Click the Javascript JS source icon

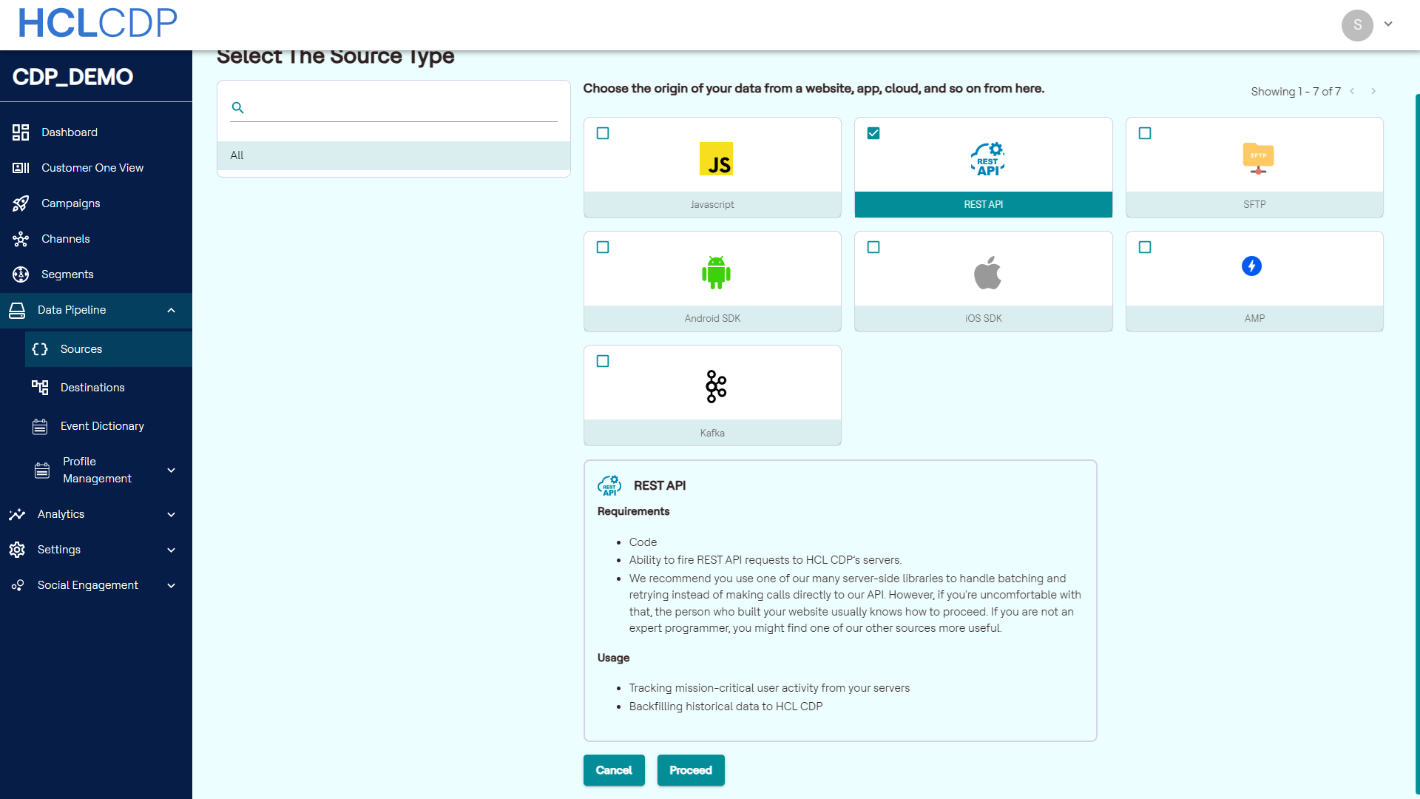pos(716,159)
